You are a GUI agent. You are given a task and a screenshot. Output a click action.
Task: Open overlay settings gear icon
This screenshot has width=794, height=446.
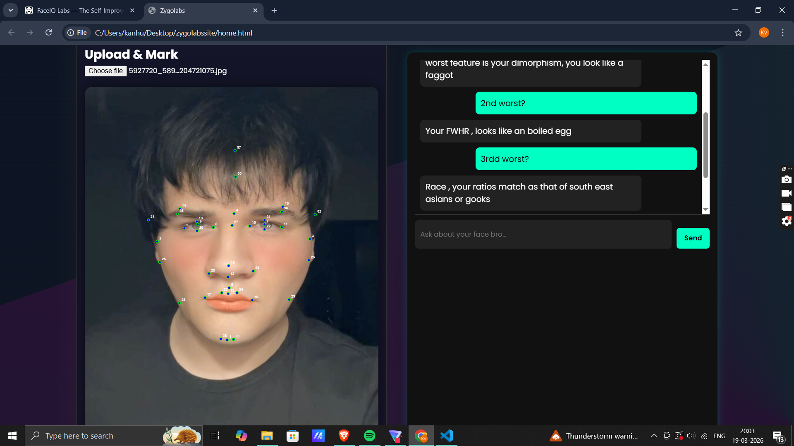(x=786, y=221)
